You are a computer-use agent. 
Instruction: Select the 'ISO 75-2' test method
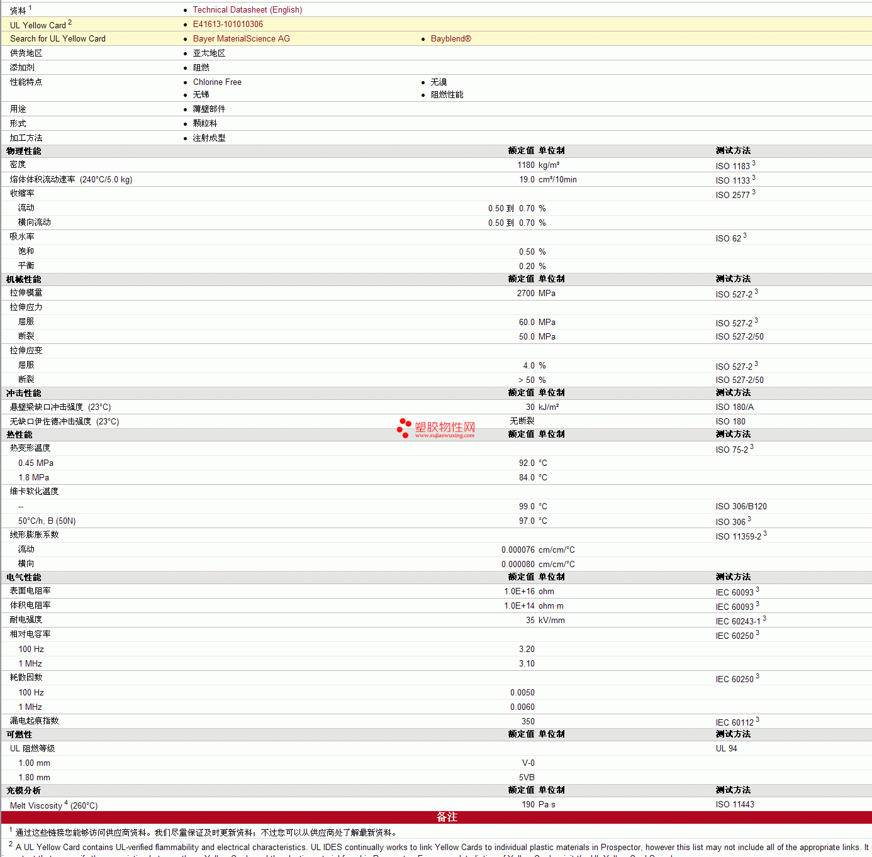coord(732,450)
